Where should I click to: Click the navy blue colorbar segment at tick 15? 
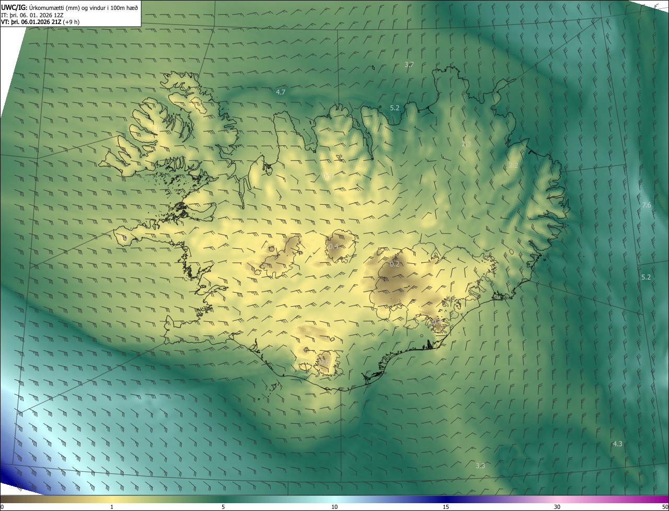[x=445, y=500]
